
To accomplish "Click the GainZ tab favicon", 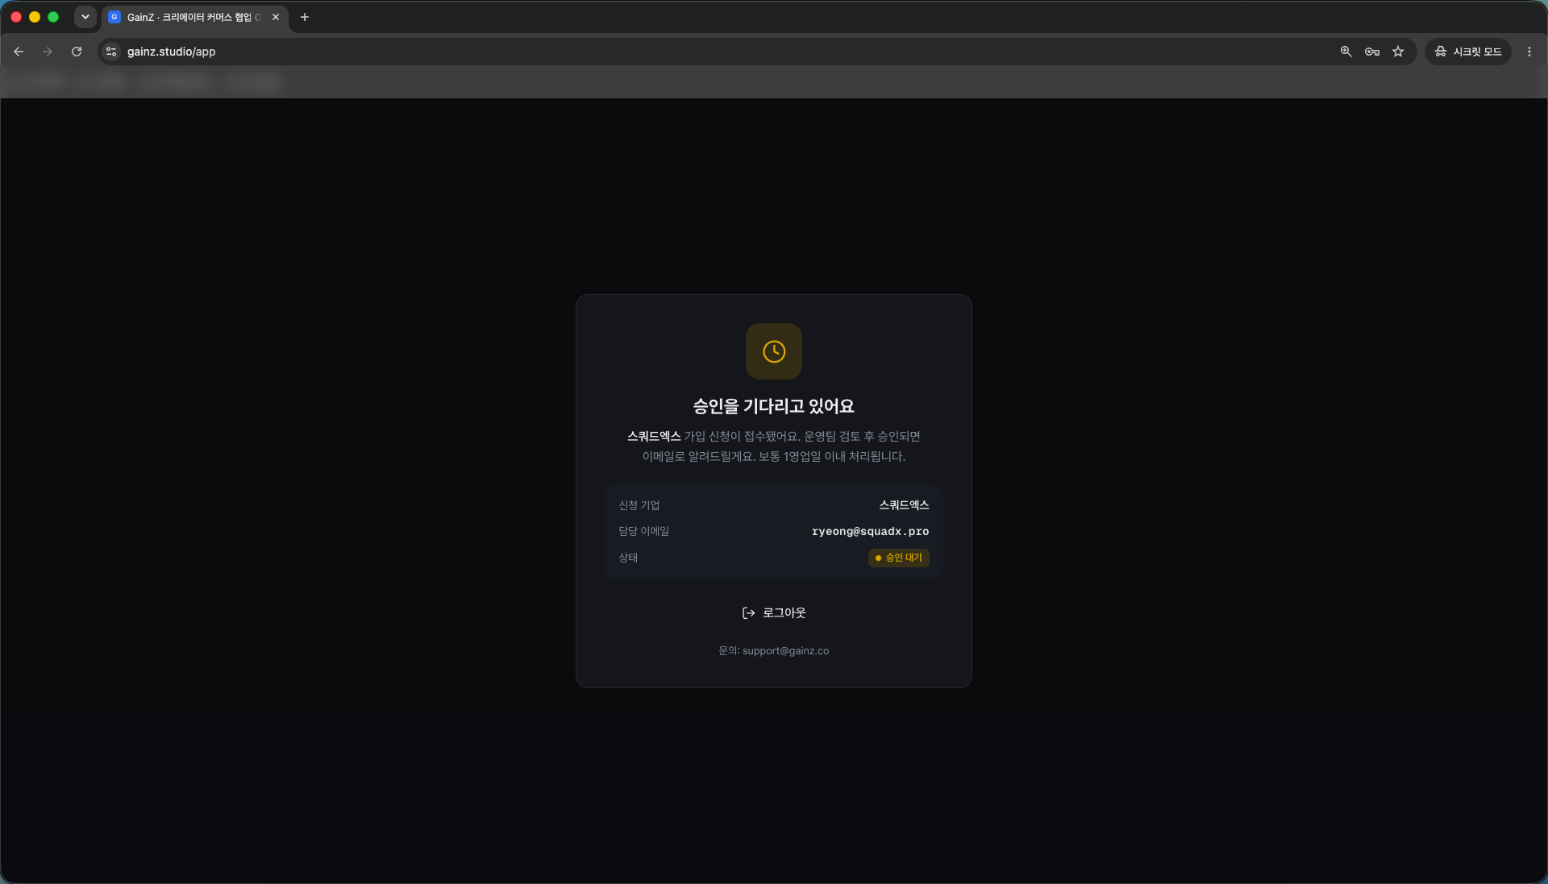I will (114, 17).
